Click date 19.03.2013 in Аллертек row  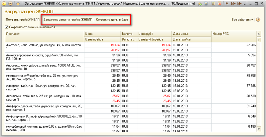[180, 91]
